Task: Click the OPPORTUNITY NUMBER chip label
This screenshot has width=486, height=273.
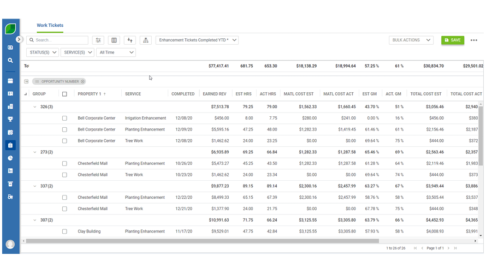Action: (x=60, y=81)
